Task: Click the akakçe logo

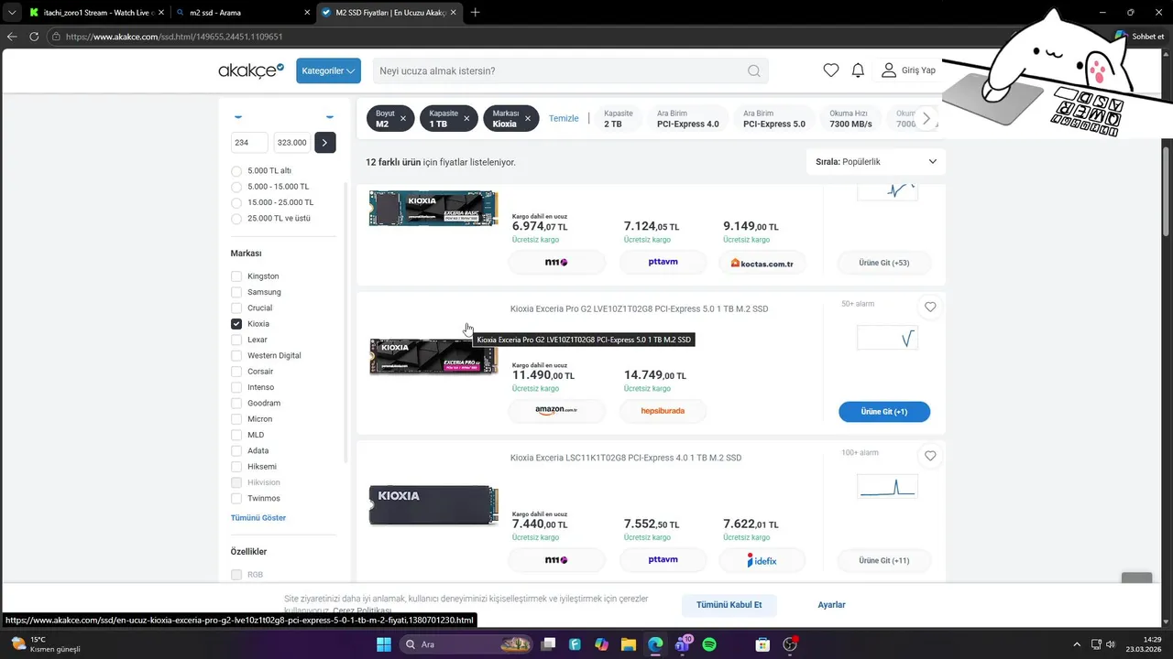Action: (x=251, y=70)
